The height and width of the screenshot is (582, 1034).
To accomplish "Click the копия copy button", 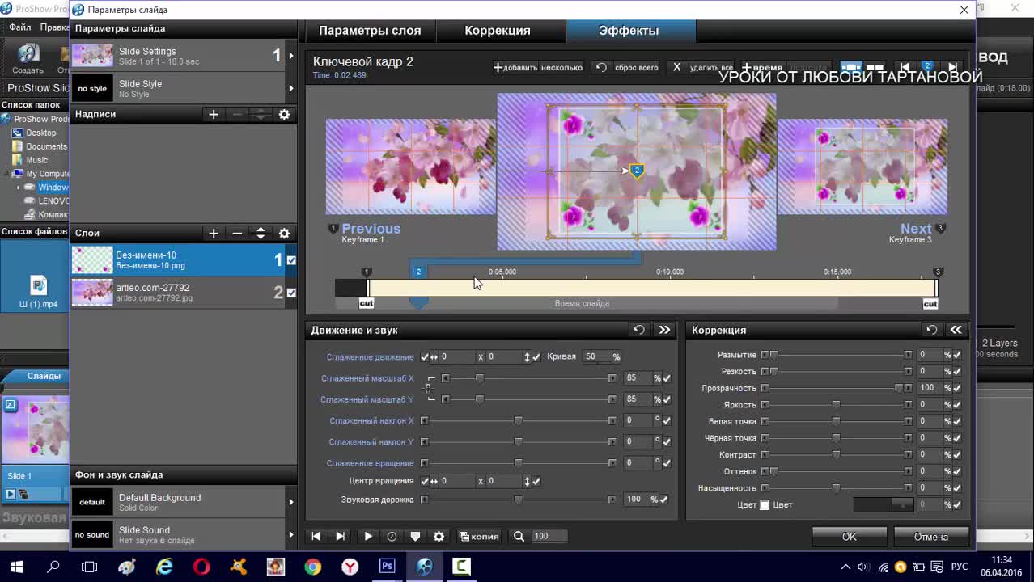I will click(479, 536).
